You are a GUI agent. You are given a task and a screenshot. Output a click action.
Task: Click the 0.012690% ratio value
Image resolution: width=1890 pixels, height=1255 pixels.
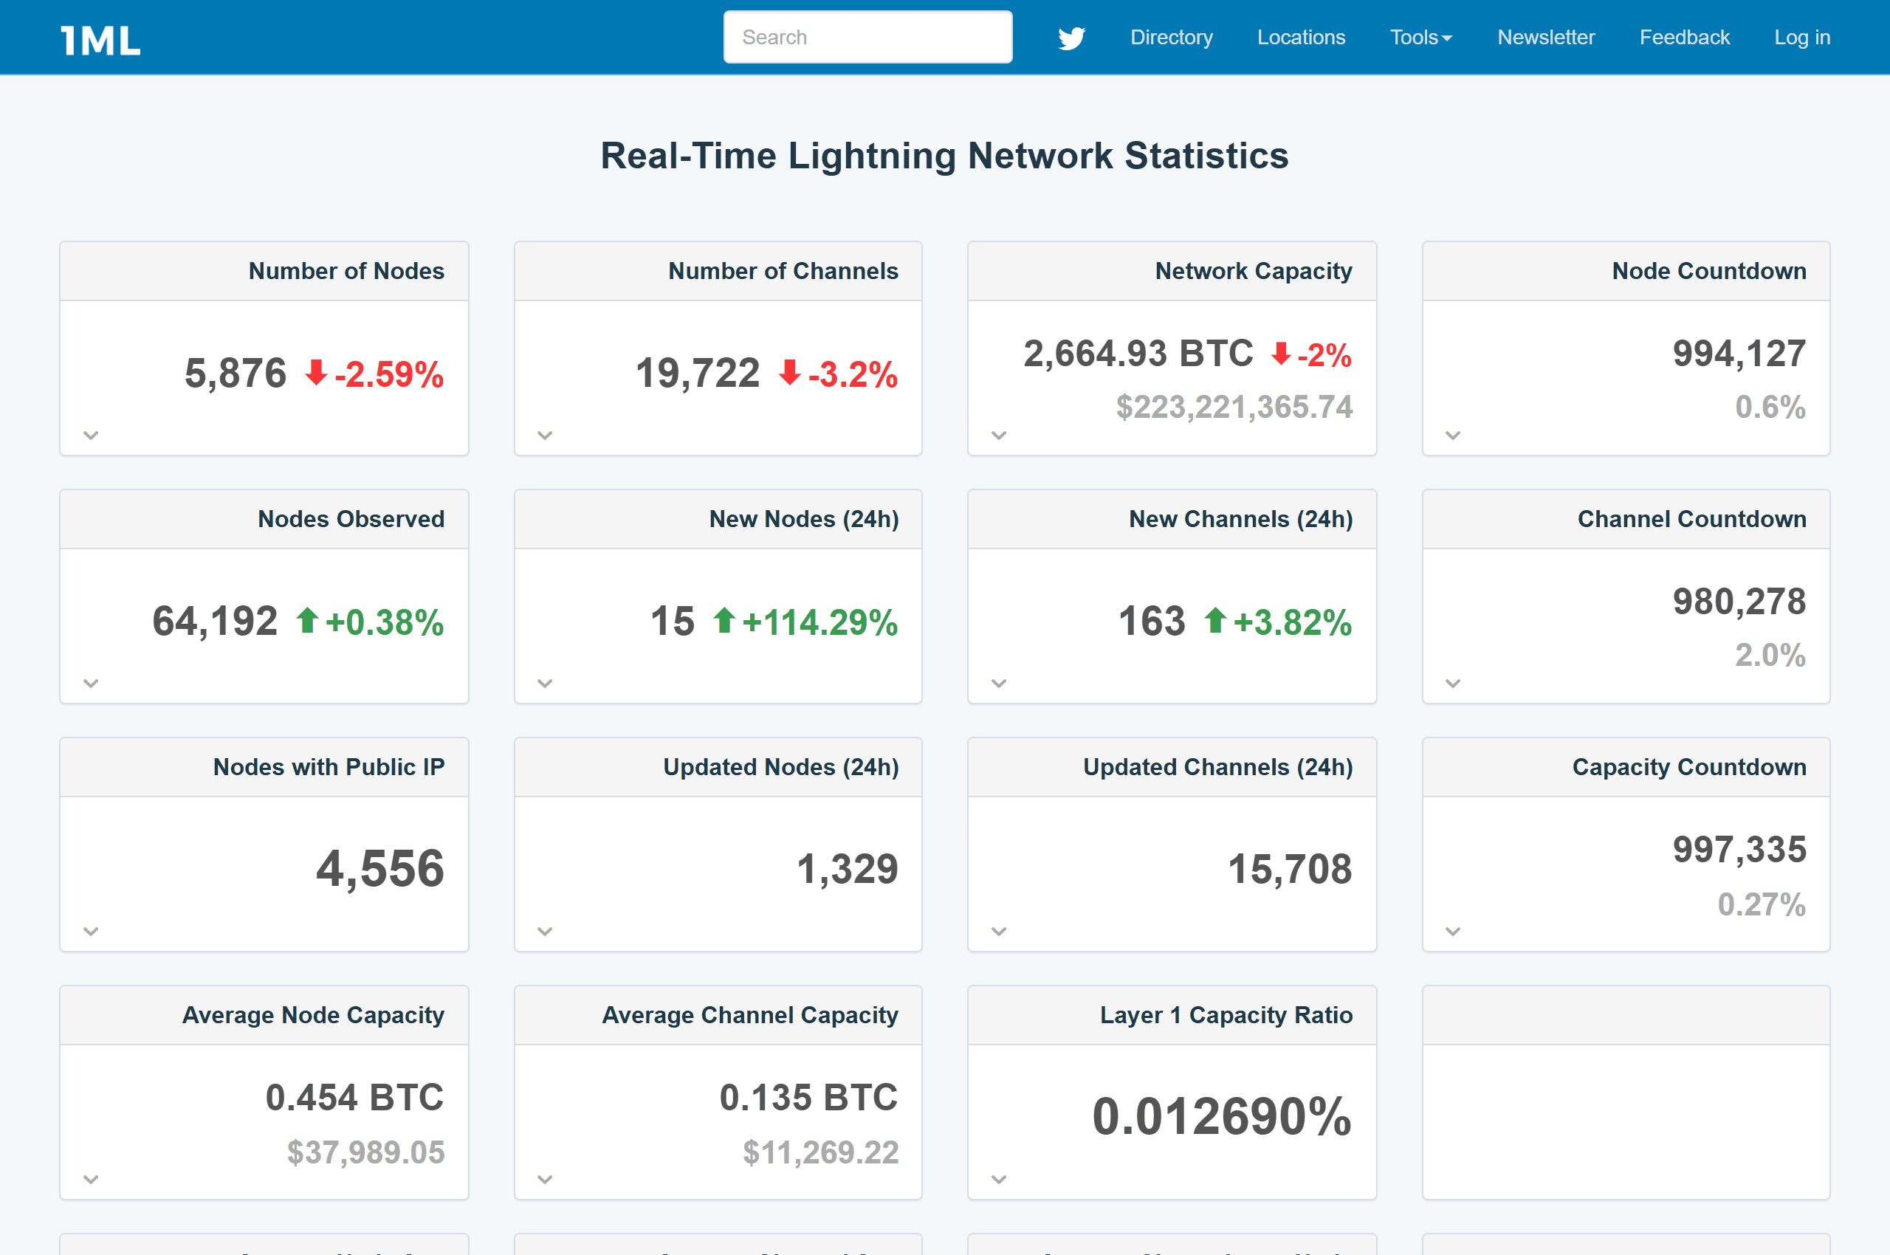[x=1223, y=1118]
